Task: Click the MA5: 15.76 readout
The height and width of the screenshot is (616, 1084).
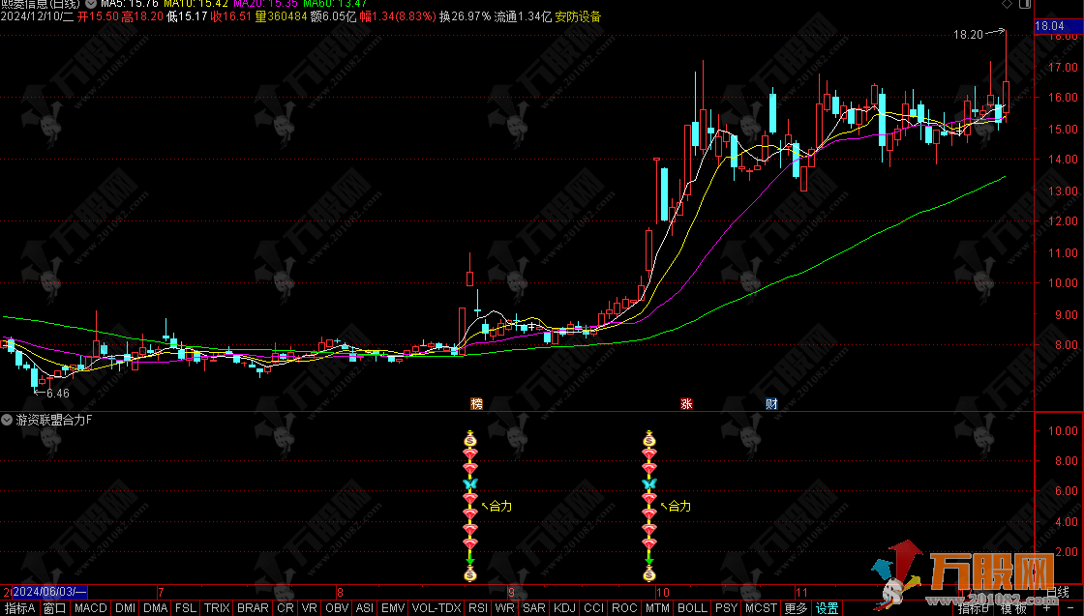Action: pos(130,4)
